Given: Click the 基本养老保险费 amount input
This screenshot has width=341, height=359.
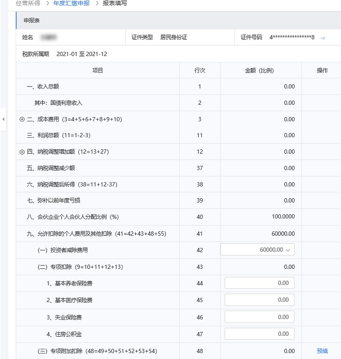Looking at the screenshot, I should point(259,283).
